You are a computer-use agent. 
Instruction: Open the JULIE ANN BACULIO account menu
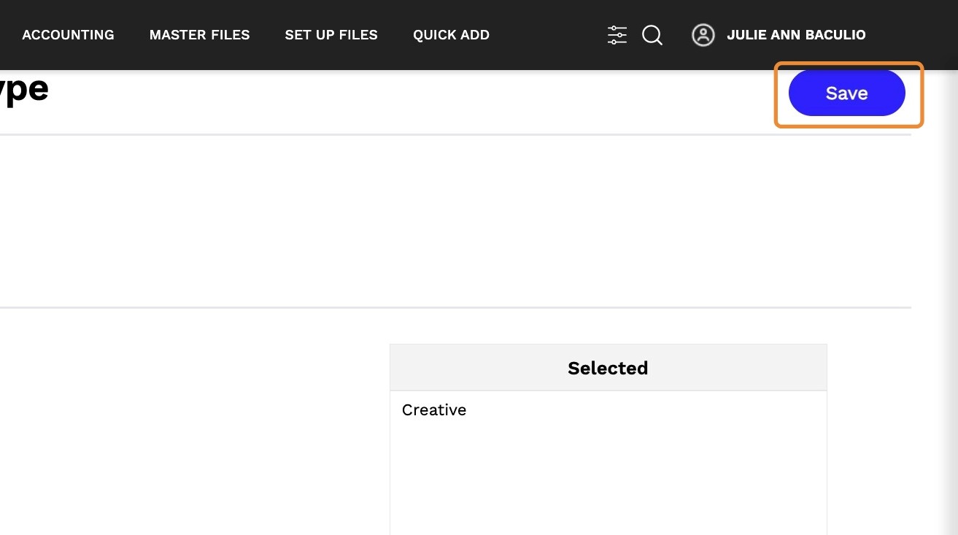796,35
